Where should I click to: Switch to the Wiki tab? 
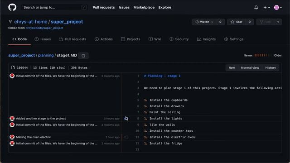[155, 39]
